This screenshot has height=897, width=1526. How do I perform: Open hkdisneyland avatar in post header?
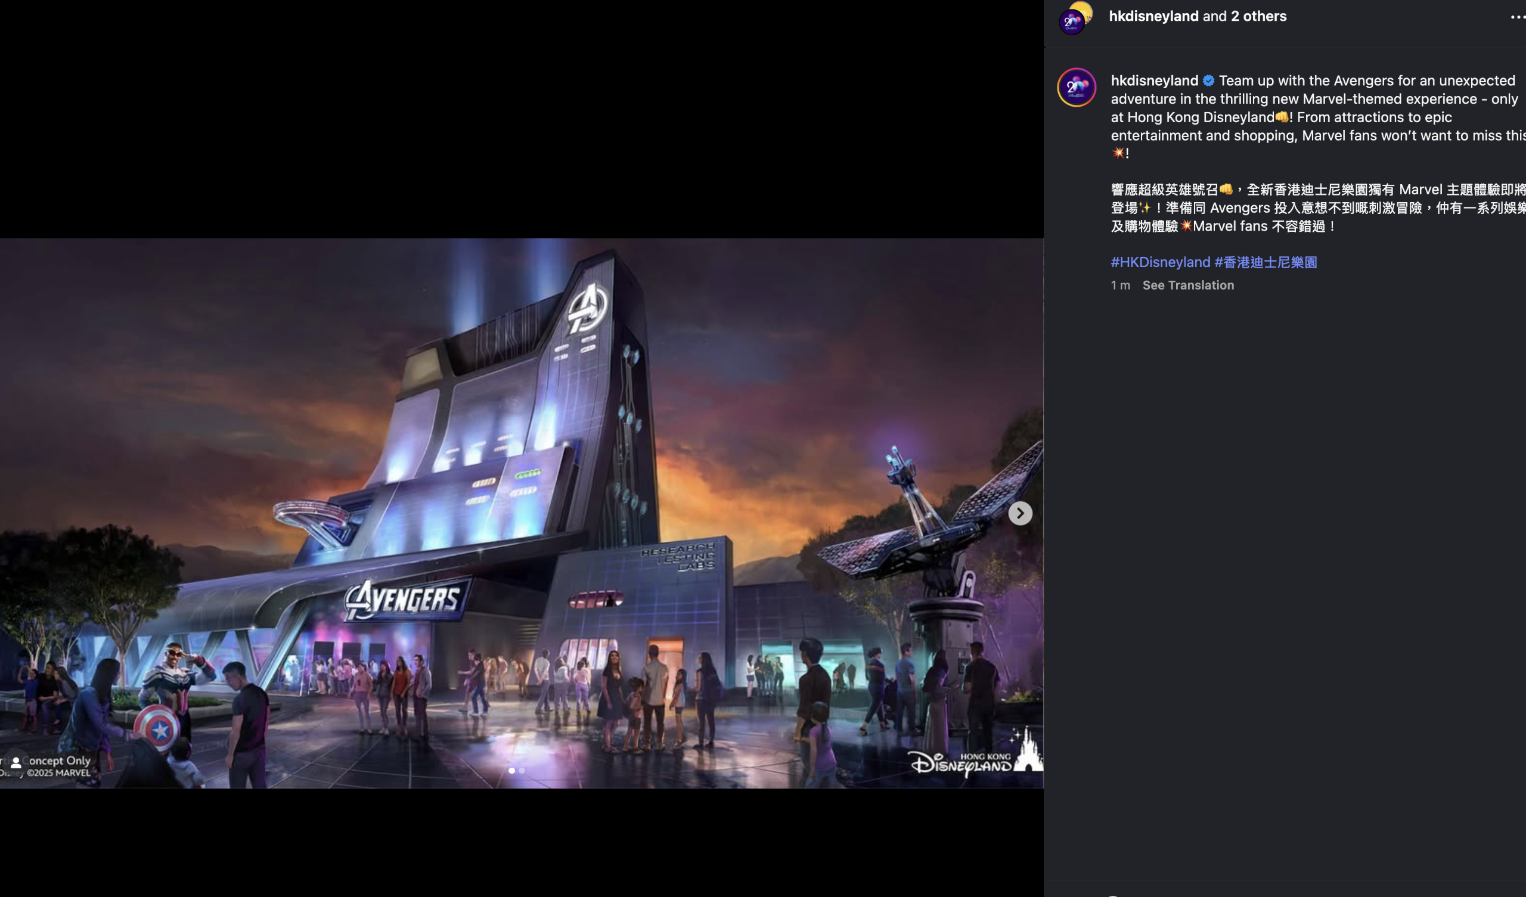(x=1075, y=18)
